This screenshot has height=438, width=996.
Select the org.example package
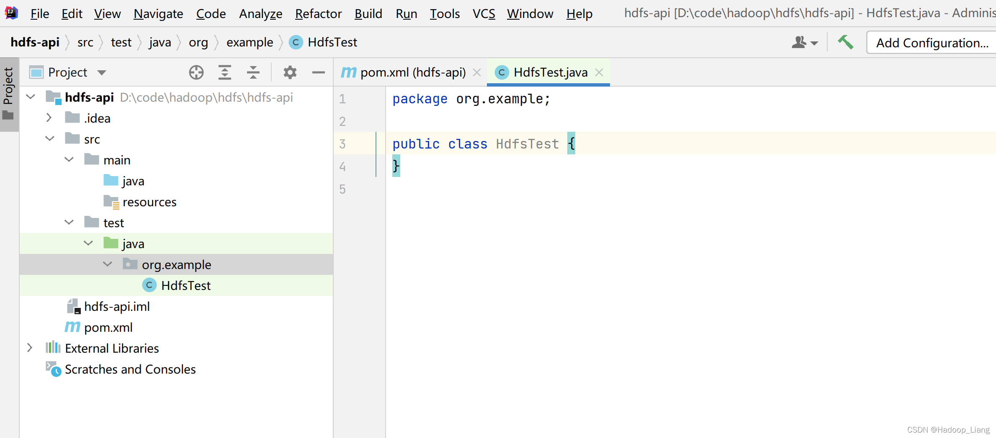click(x=176, y=264)
